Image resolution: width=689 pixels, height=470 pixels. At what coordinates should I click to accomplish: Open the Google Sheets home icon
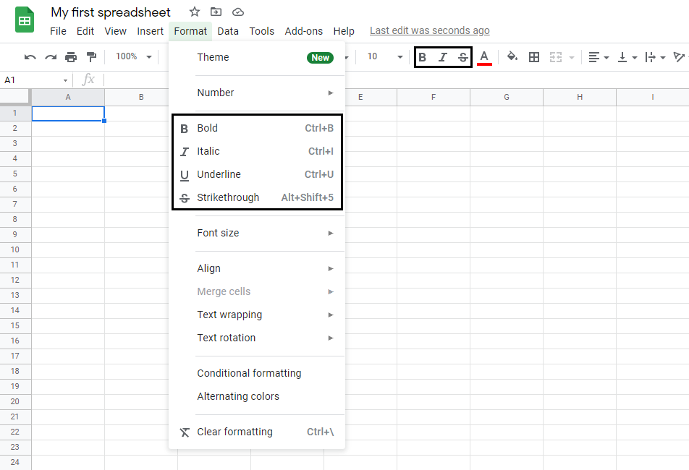(25, 20)
